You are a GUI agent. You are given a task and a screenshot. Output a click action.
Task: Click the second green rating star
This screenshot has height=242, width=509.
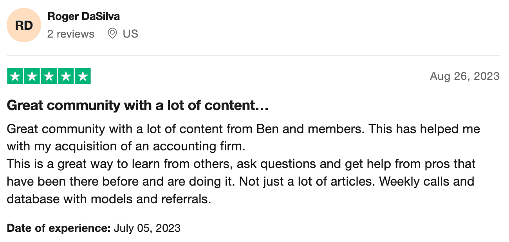click(x=32, y=76)
